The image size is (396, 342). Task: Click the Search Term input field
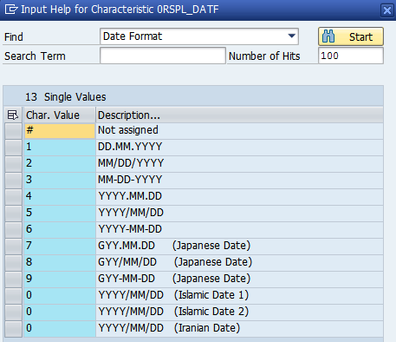click(x=163, y=56)
